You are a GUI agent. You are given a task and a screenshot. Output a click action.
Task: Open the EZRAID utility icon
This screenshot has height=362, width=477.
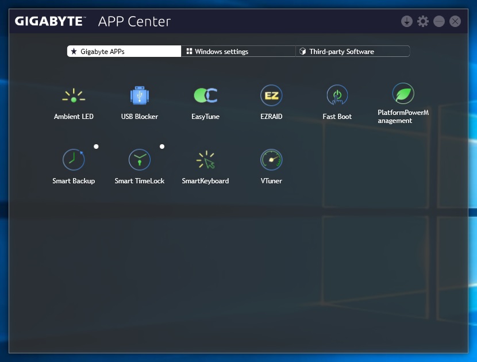point(271,95)
